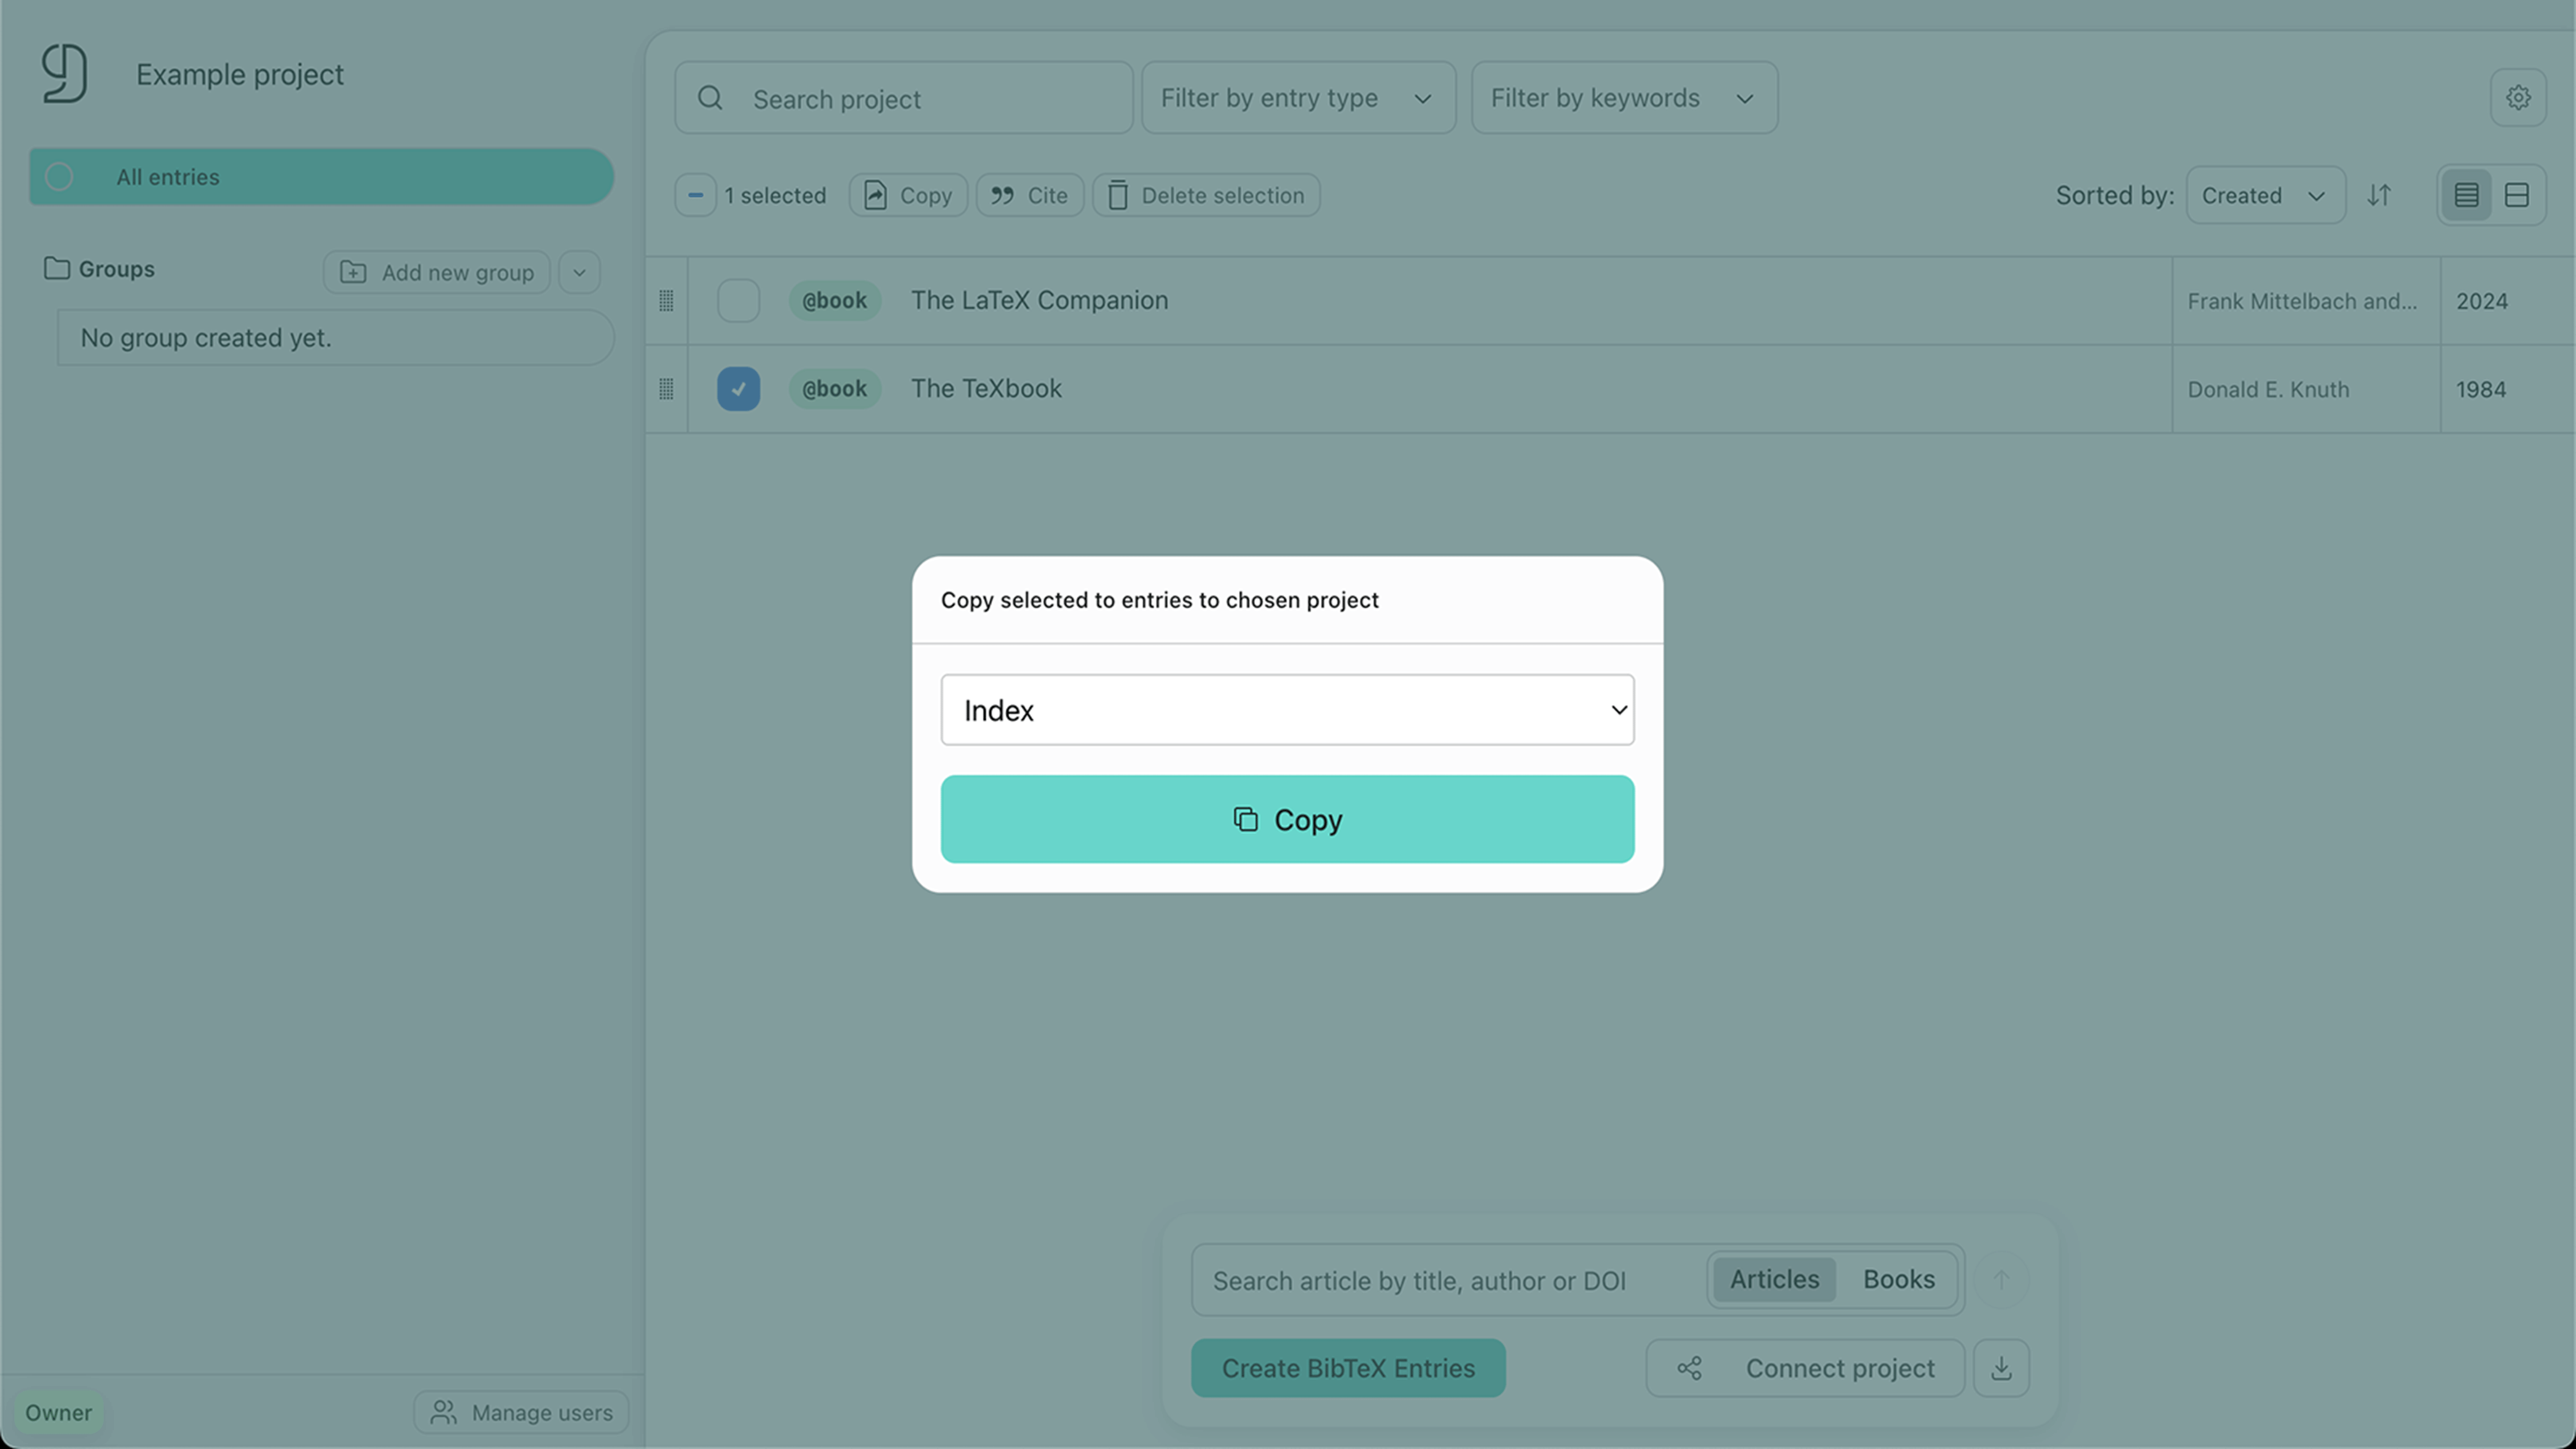Switch to the Books tab
The image size is (2576, 1449).
1898,1279
